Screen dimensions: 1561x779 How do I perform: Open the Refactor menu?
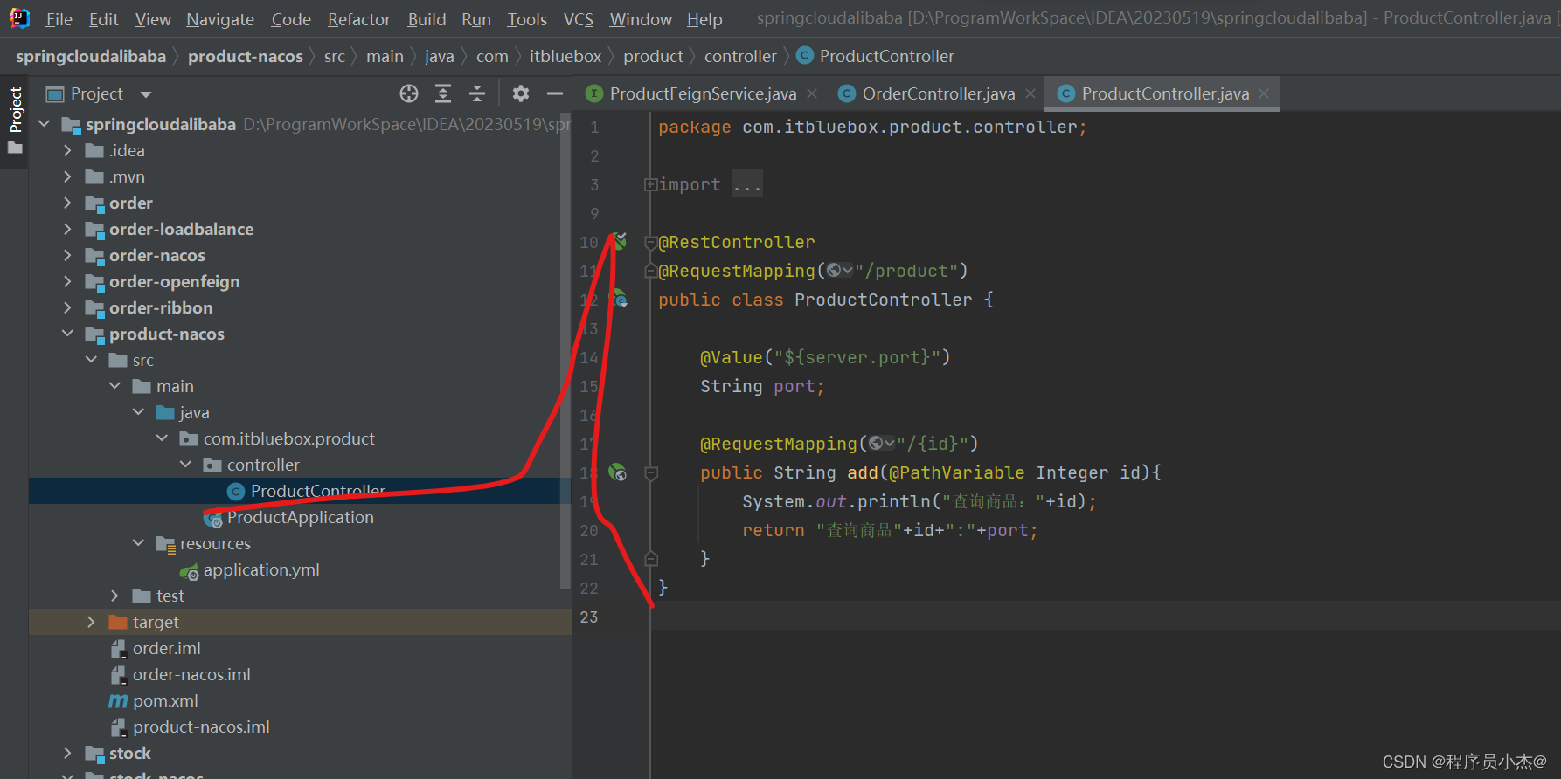(358, 19)
